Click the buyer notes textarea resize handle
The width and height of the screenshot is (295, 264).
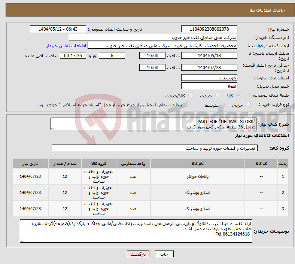[x=22, y=240]
